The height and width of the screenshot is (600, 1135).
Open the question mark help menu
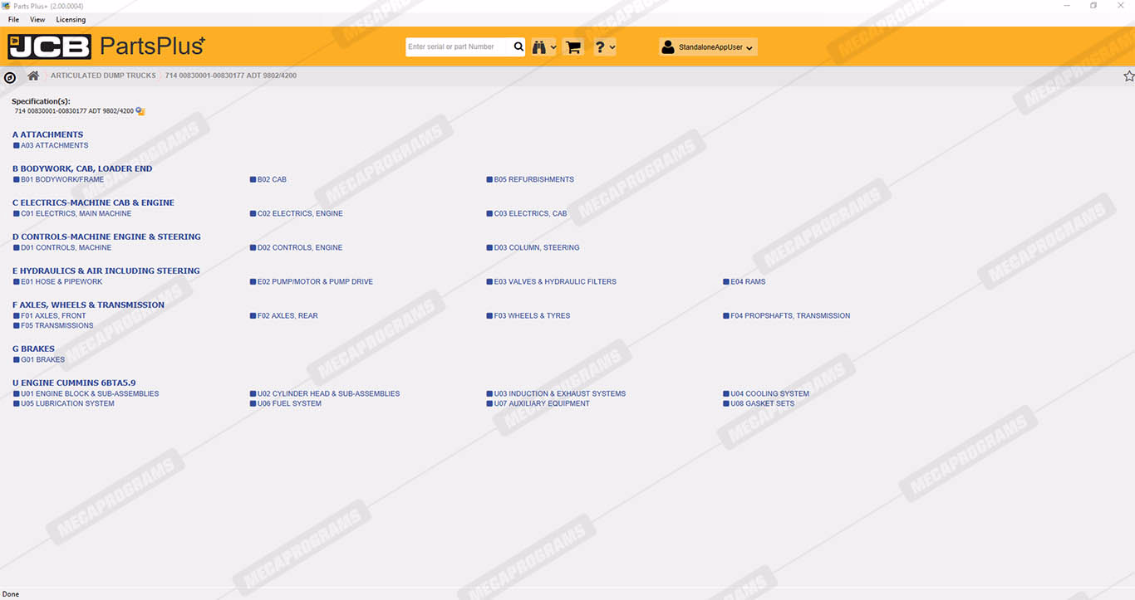coord(605,47)
